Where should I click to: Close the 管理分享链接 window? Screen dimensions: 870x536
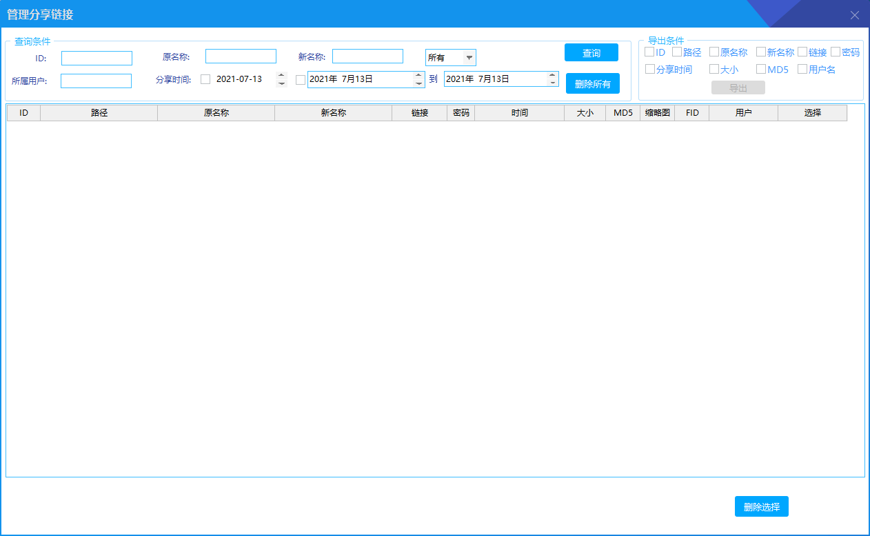(x=855, y=15)
